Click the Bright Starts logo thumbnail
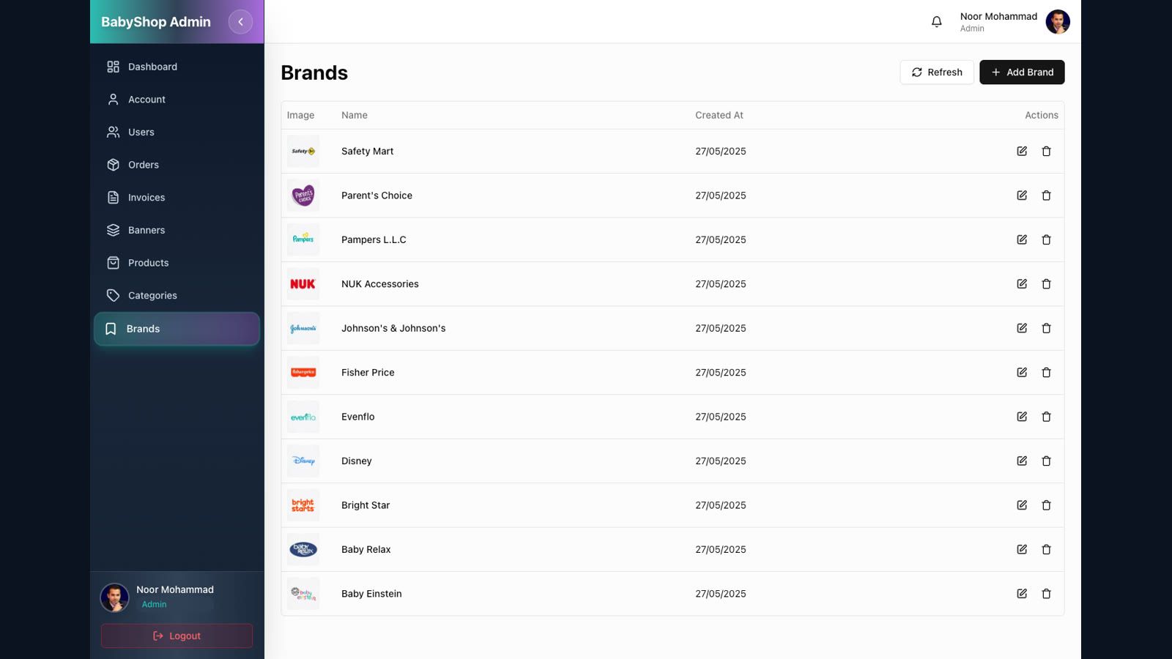1172x659 pixels. pos(303,505)
